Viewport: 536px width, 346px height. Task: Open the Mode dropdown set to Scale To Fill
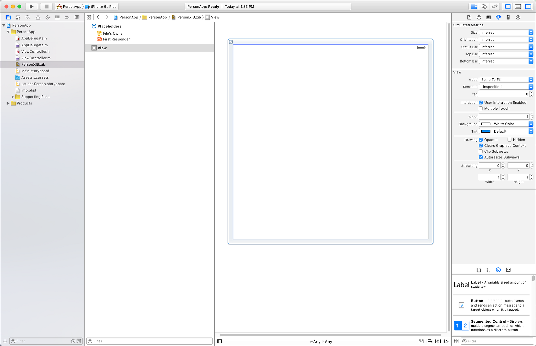coord(506,80)
